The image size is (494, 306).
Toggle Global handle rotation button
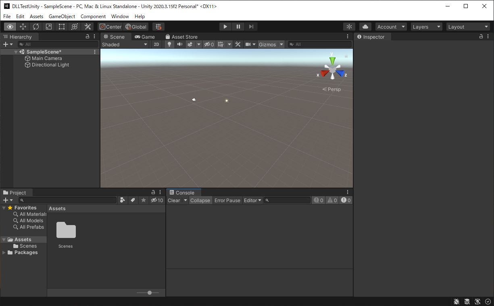pyautogui.click(x=136, y=27)
